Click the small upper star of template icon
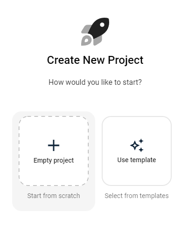Image resolution: width=188 pixels, height=226 pixels. point(141,141)
